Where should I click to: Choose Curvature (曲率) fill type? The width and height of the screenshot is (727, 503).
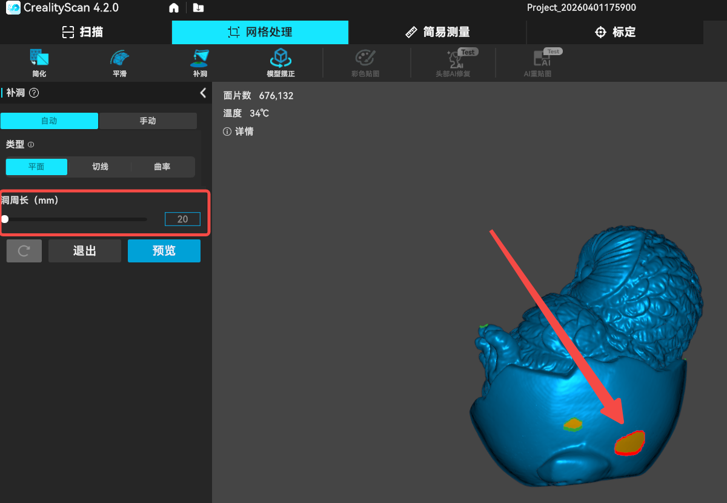162,167
